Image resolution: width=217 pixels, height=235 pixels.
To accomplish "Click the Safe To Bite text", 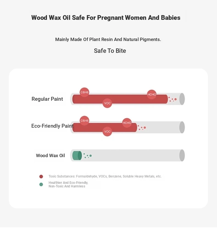I will coord(110,51).
